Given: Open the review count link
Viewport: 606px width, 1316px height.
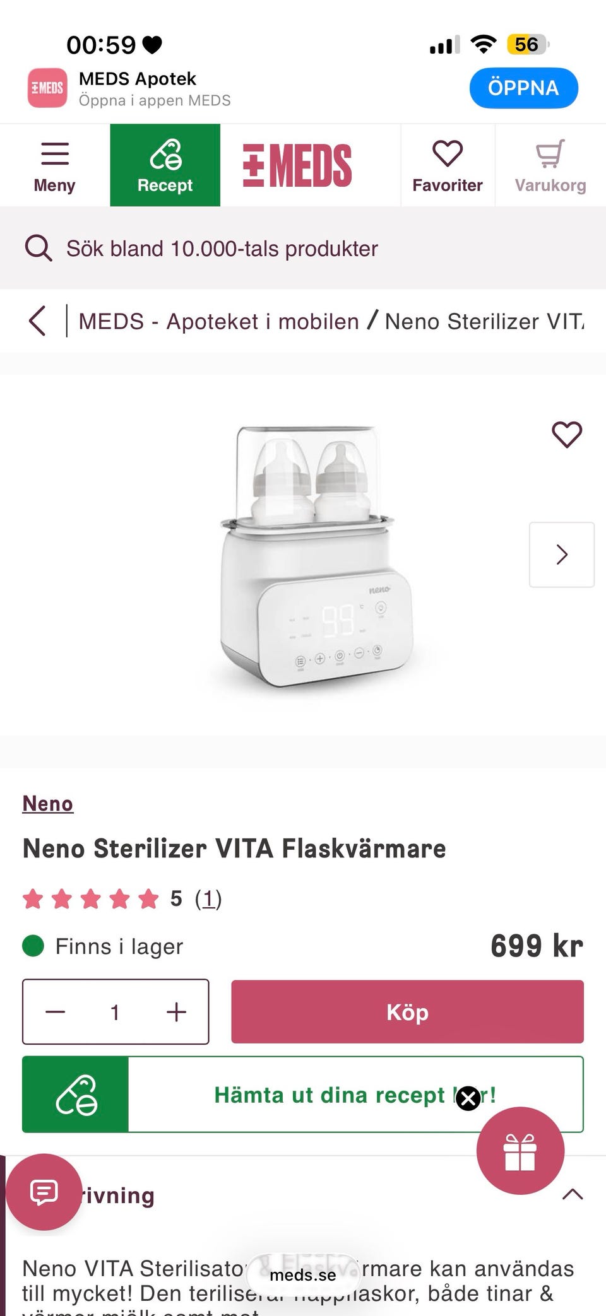Looking at the screenshot, I should [x=208, y=898].
